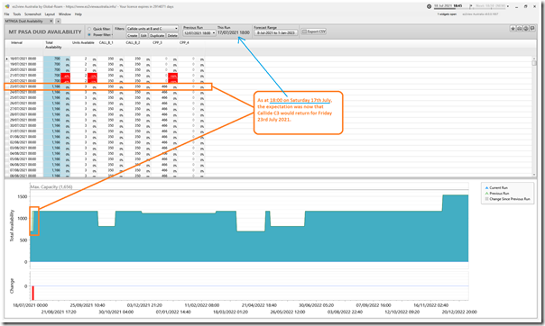
Task: Open the Tools menu
Action: pos(17,14)
